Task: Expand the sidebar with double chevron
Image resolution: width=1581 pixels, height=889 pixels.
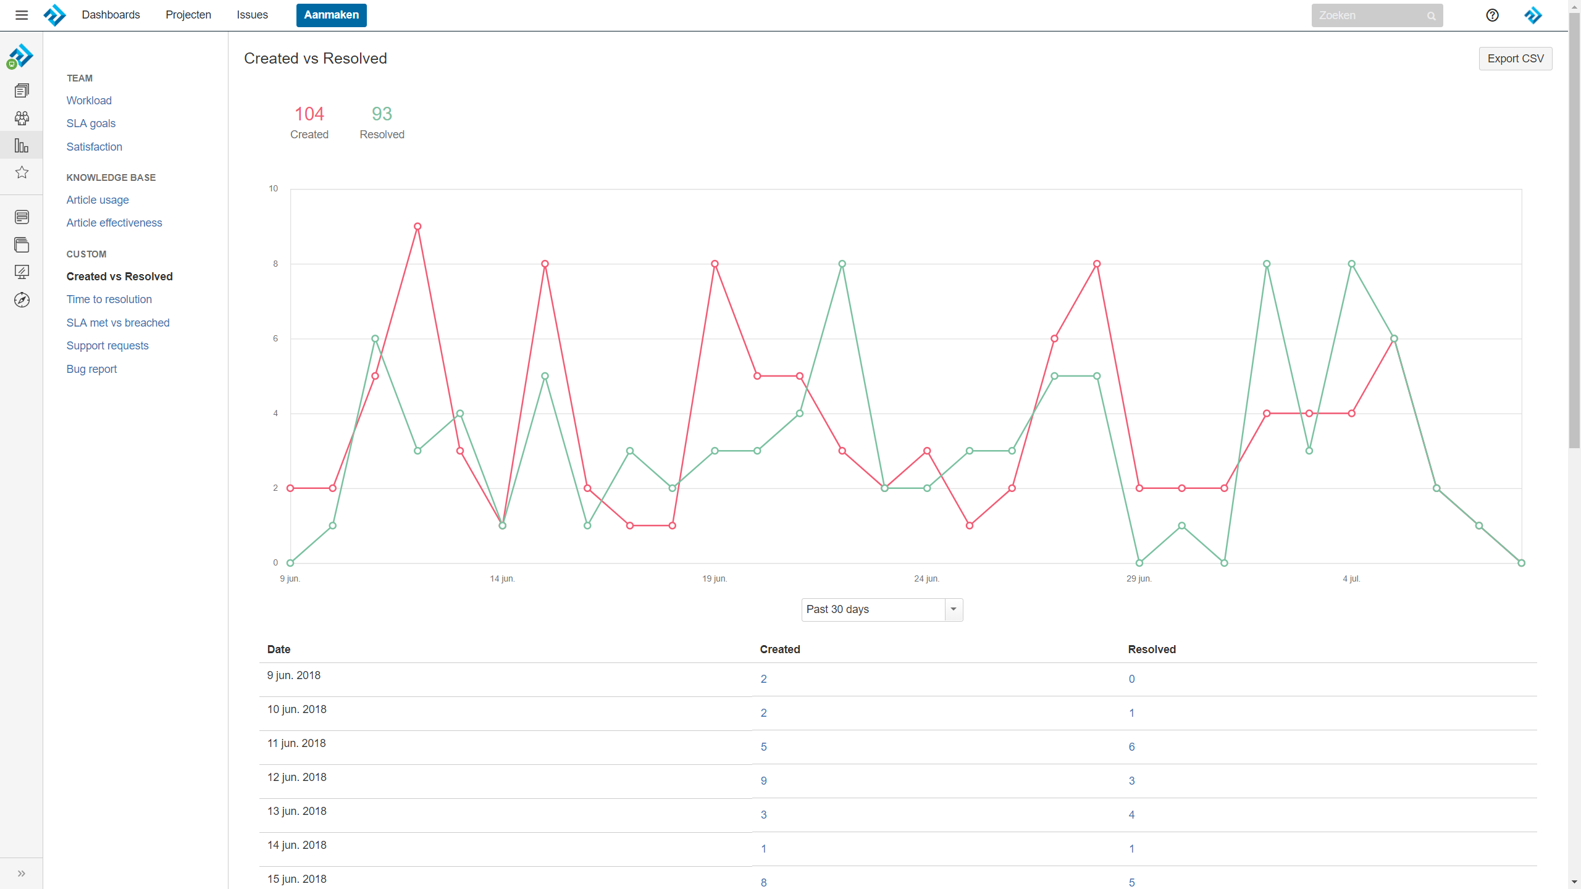Action: [x=22, y=874]
